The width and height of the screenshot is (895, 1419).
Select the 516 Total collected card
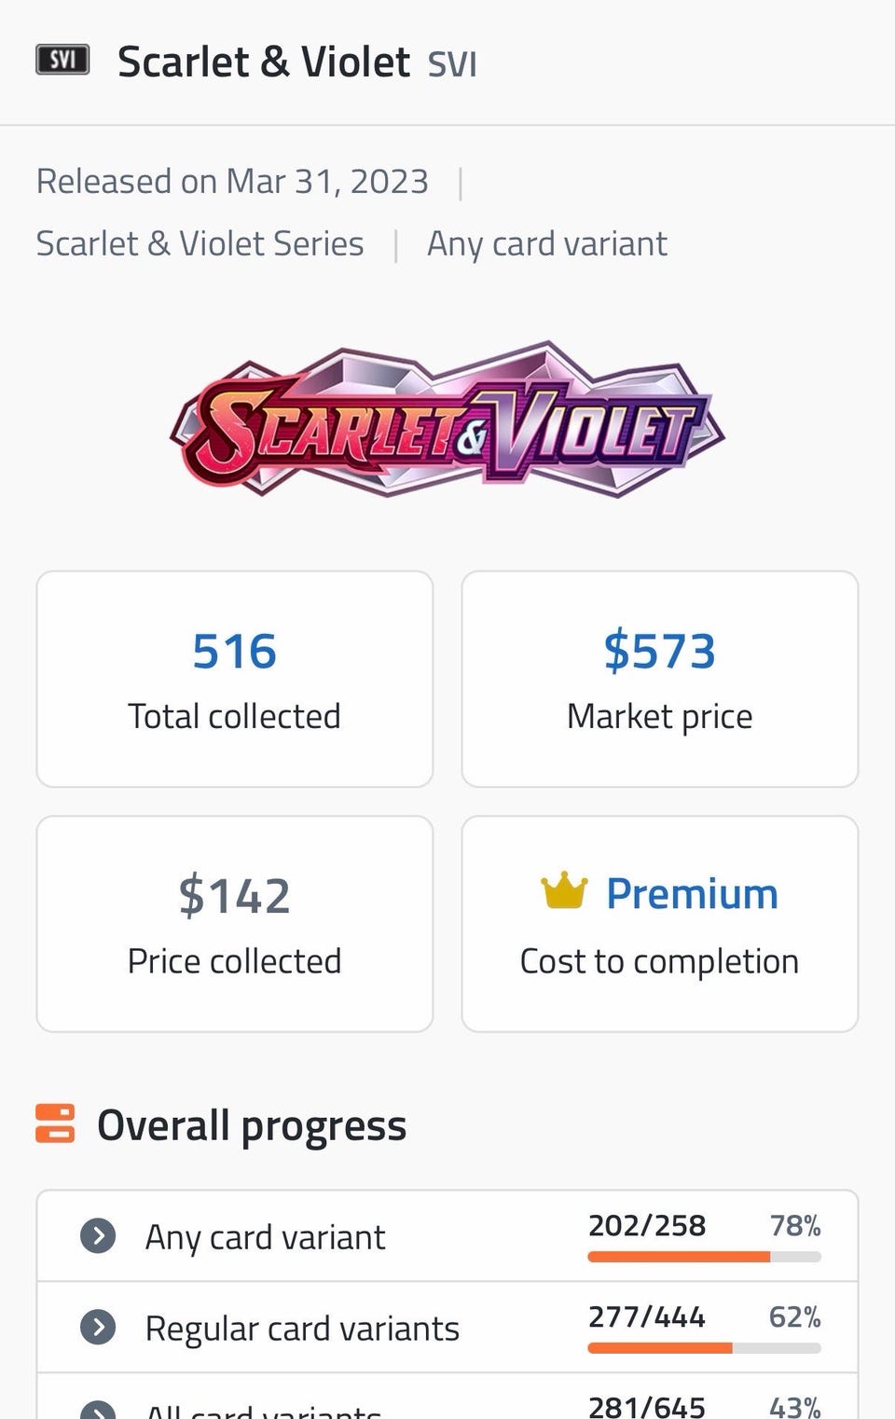(x=235, y=679)
